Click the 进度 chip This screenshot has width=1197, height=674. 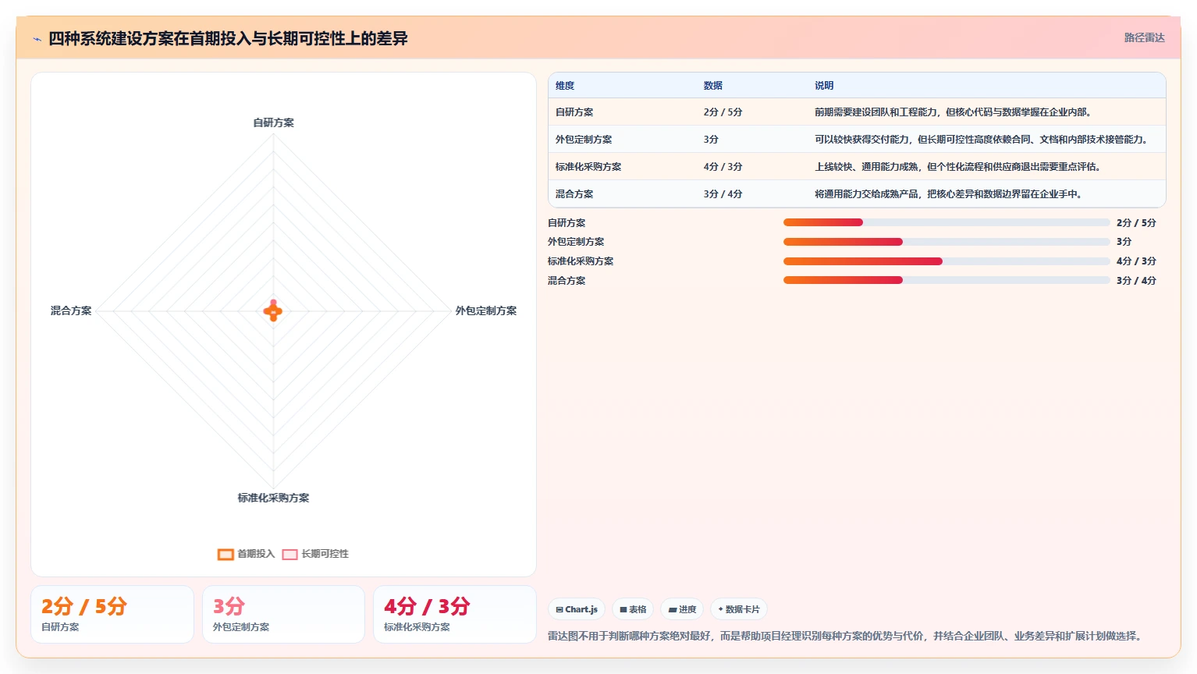tap(682, 609)
